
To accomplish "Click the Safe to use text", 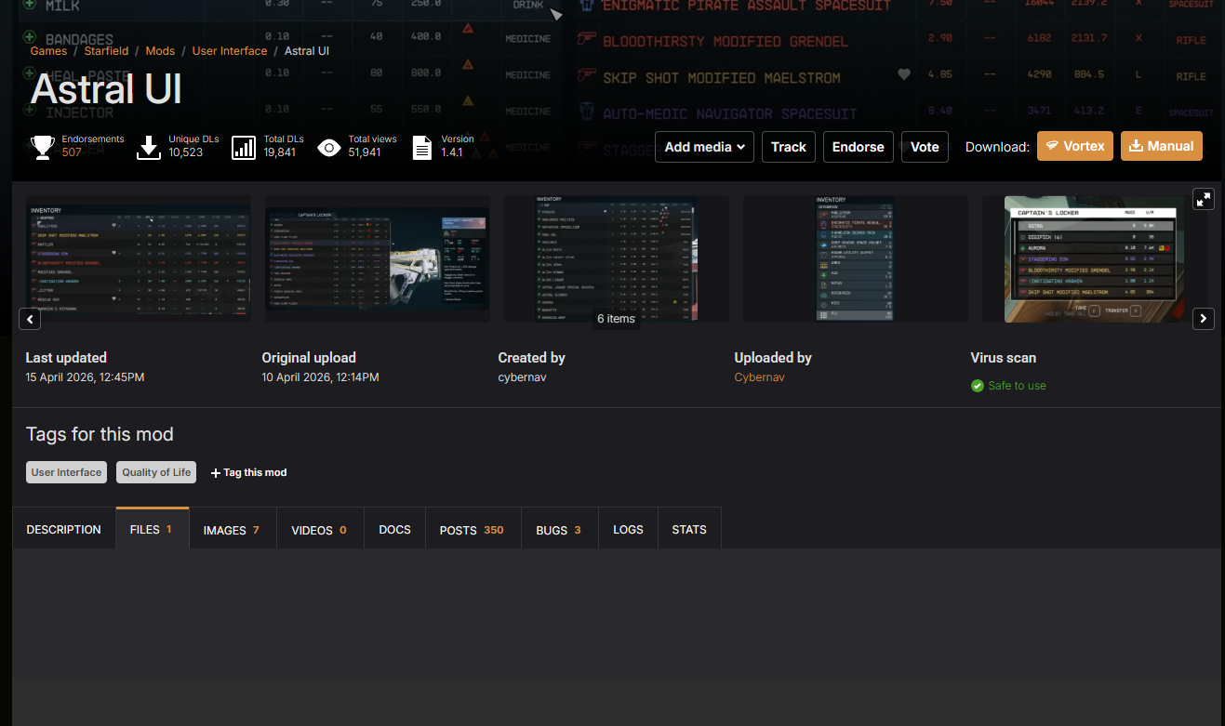I will pyautogui.click(x=1018, y=386).
